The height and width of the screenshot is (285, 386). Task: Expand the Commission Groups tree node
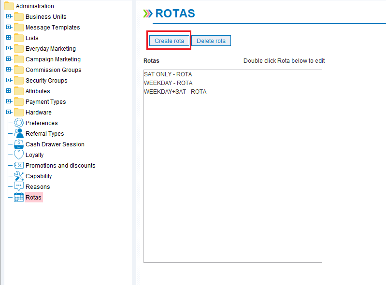point(8,70)
